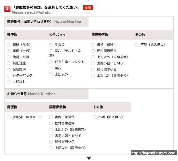Click the お知らせ番号 Notice Number heading
This screenshot has height=161, width=178.
(47, 94)
